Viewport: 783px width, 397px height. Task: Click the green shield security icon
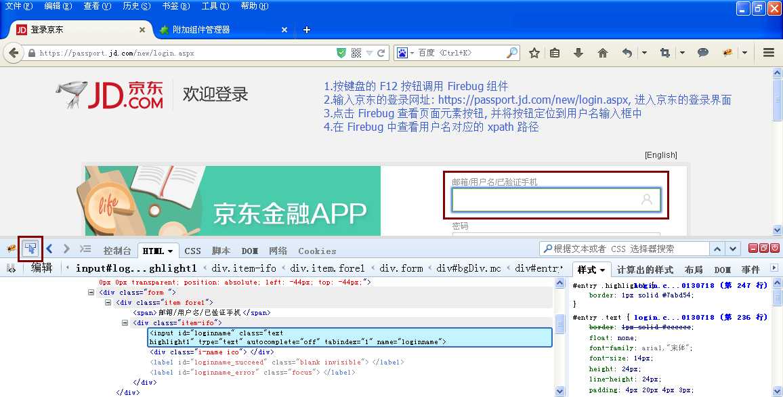pyautogui.click(x=341, y=53)
